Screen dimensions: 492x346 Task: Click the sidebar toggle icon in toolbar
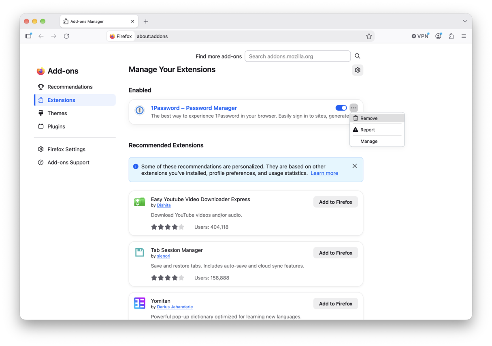coord(28,36)
